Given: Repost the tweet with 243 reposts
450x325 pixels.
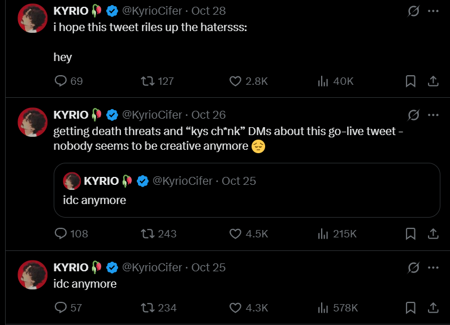Looking at the screenshot, I should click(x=148, y=233).
